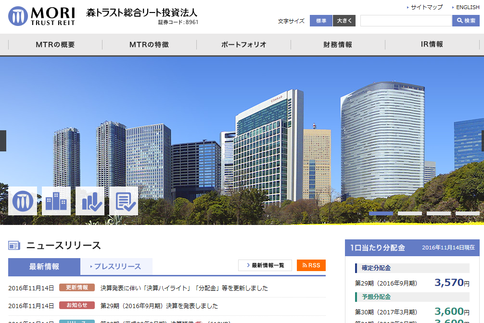Open the 財務情報 navigation menu
The width and height of the screenshot is (484, 323).
click(x=337, y=44)
